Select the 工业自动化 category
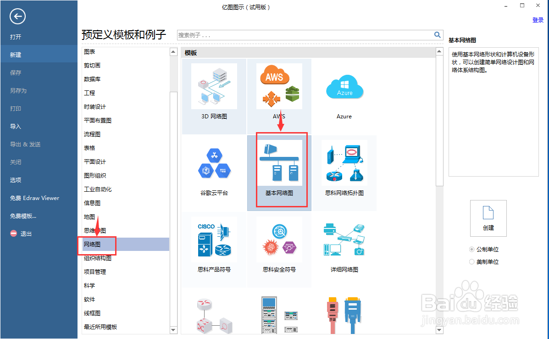This screenshot has width=549, height=339. [98, 189]
